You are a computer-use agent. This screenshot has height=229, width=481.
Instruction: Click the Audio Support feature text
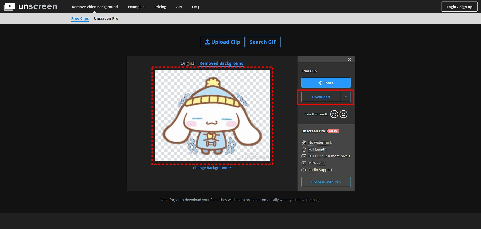tap(320, 170)
